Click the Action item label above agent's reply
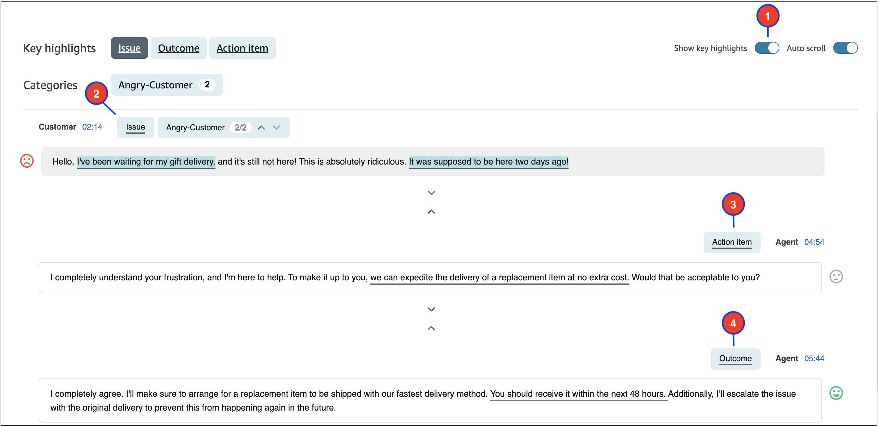Viewport: 878px width, 426px height. [732, 242]
